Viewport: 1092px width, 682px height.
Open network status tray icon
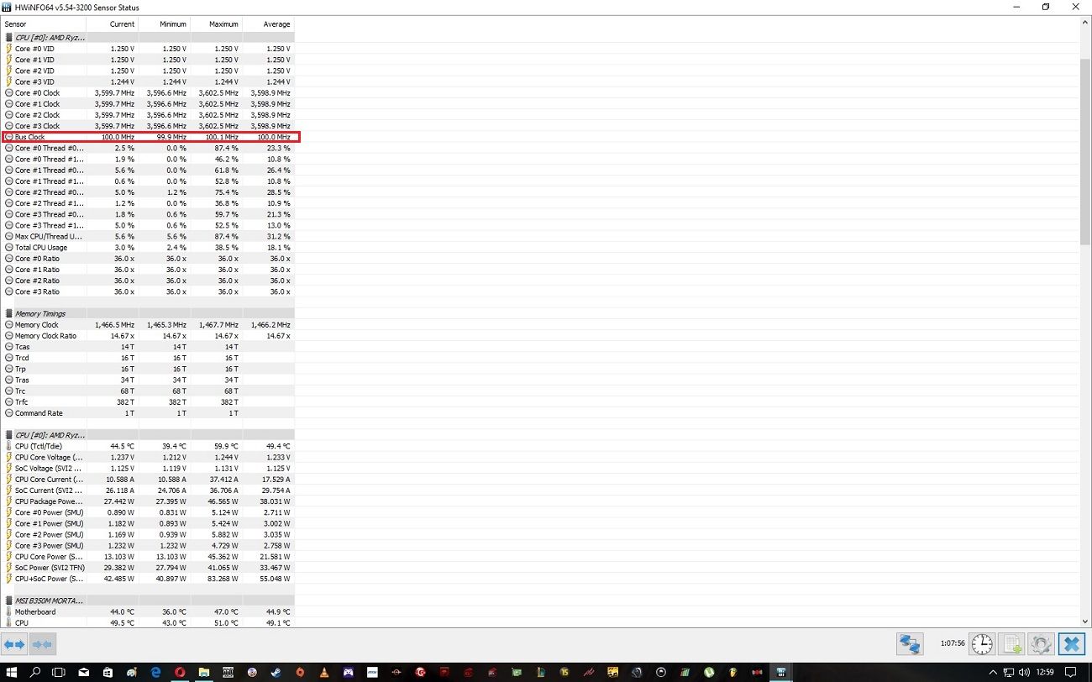(x=1008, y=672)
